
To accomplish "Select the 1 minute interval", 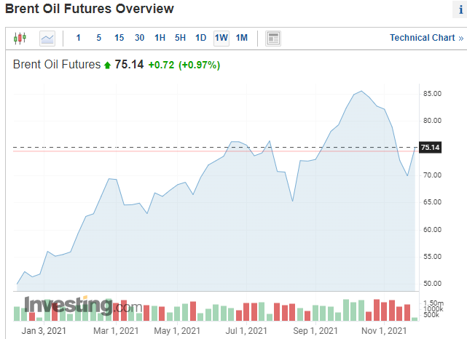I will coord(78,38).
